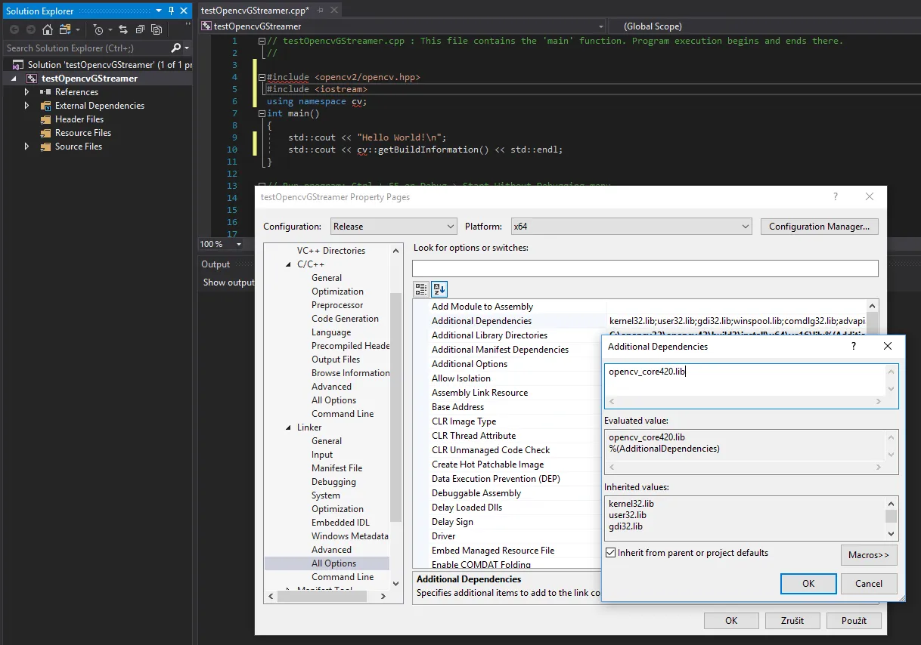Click the 'Look for options or switches' search field
The image size is (921, 645).
tap(645, 269)
